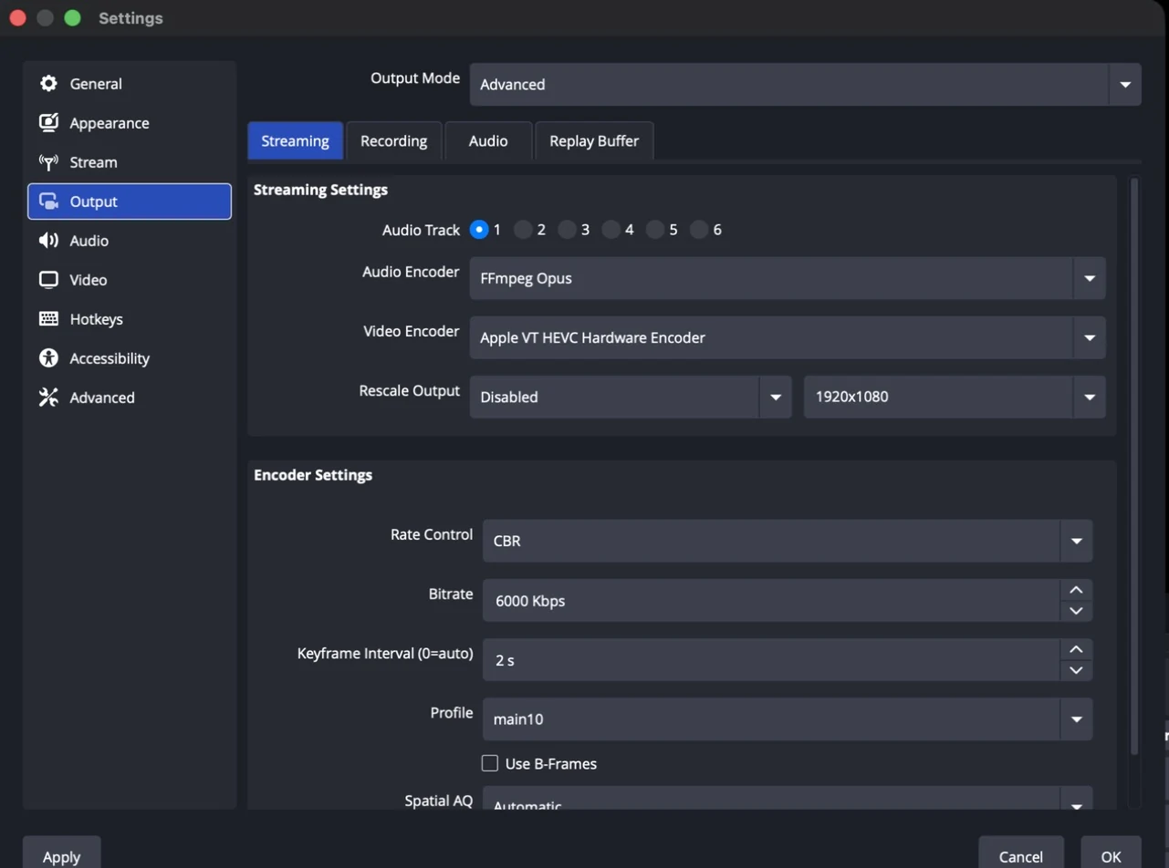The height and width of the screenshot is (868, 1169).
Task: Click the Cancel button
Action: tap(1021, 852)
